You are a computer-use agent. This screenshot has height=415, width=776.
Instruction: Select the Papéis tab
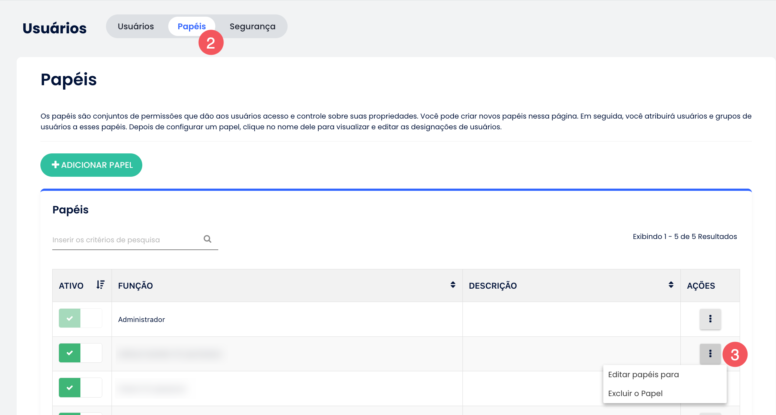(x=192, y=26)
